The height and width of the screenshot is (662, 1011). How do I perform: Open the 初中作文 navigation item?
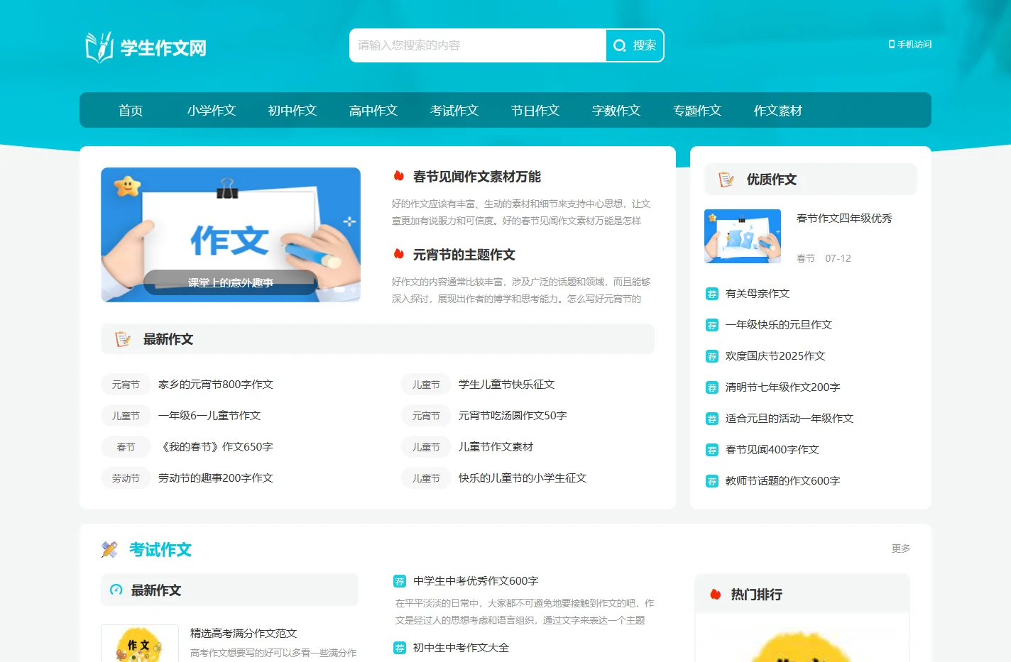[x=293, y=111]
